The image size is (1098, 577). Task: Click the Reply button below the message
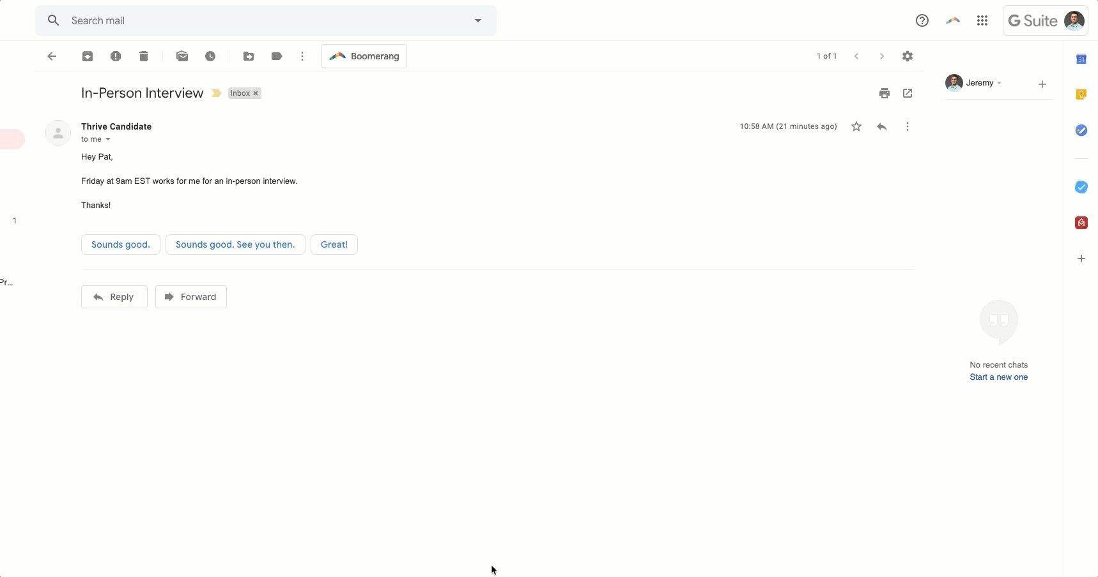[114, 297]
